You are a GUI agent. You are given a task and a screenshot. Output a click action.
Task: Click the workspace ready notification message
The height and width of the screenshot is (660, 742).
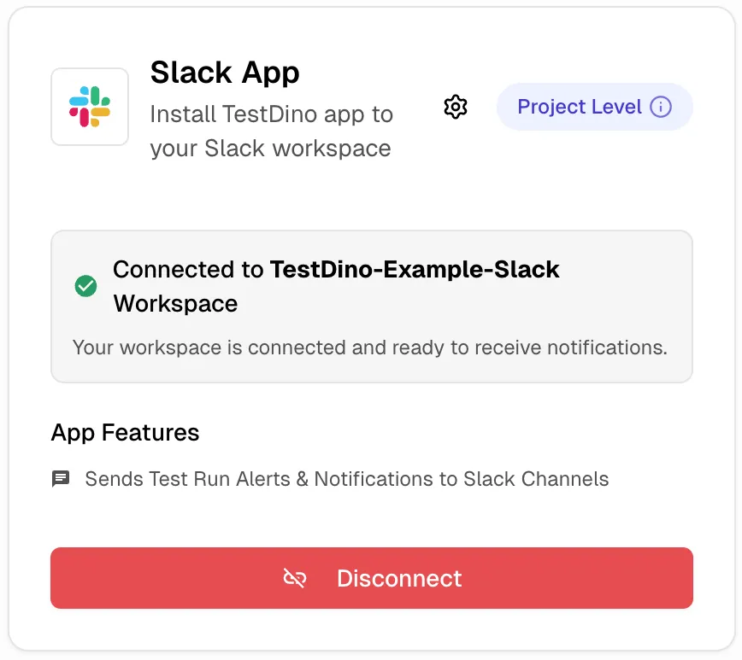371,348
